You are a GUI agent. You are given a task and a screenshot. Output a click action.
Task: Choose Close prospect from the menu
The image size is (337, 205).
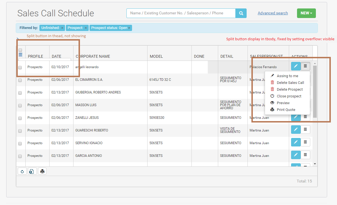(x=287, y=96)
